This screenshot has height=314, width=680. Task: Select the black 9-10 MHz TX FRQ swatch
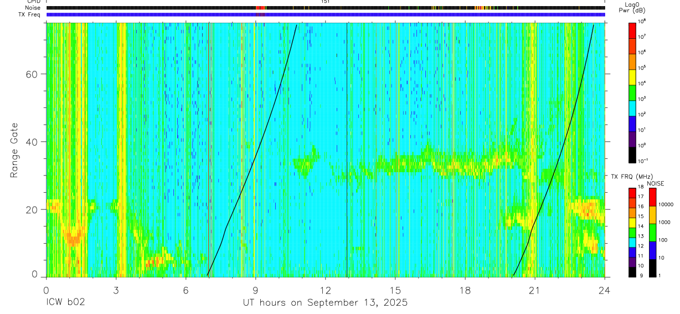(x=633, y=272)
